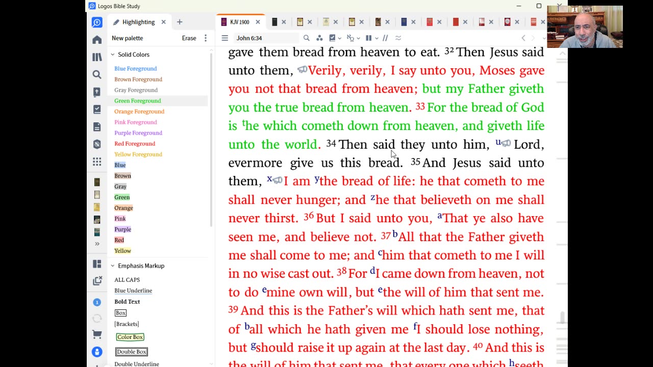The height and width of the screenshot is (367, 653).
Task: Open dropdown arrow beside interlinear icon
Action: (x=358, y=38)
